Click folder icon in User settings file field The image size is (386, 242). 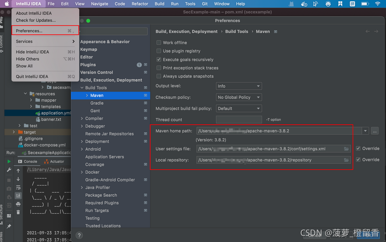[346, 149]
